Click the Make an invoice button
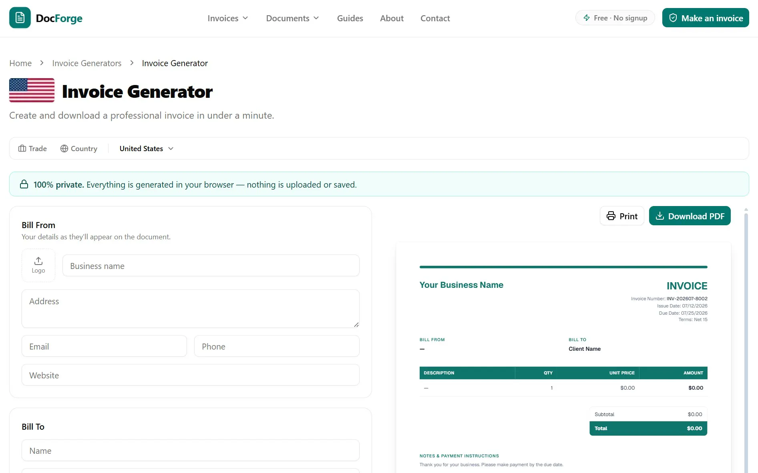 tap(706, 18)
